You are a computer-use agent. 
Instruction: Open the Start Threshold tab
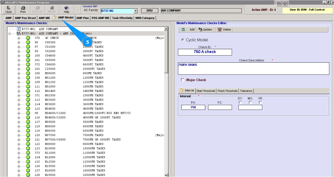pos(206,91)
